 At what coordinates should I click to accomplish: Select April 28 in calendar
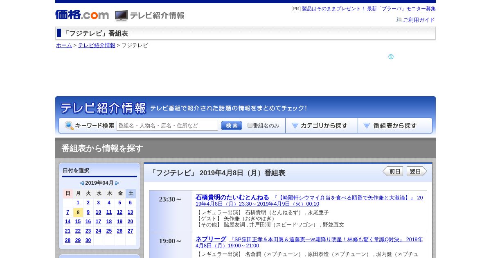pyautogui.click(x=68, y=241)
